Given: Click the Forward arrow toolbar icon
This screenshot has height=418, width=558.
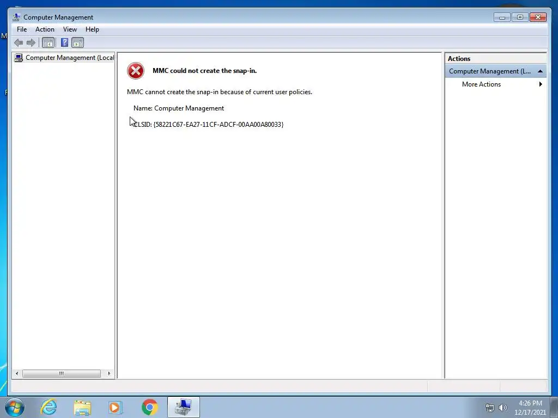Looking at the screenshot, I should pyautogui.click(x=31, y=43).
